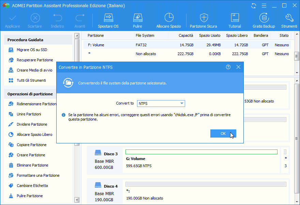Open the Tutorial toolbar icon
Viewport: 300px width, 205px height.
click(235, 21)
